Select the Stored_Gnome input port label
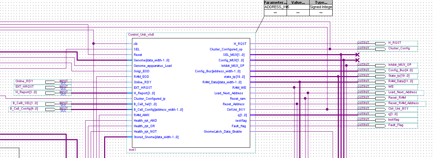 [156, 137]
